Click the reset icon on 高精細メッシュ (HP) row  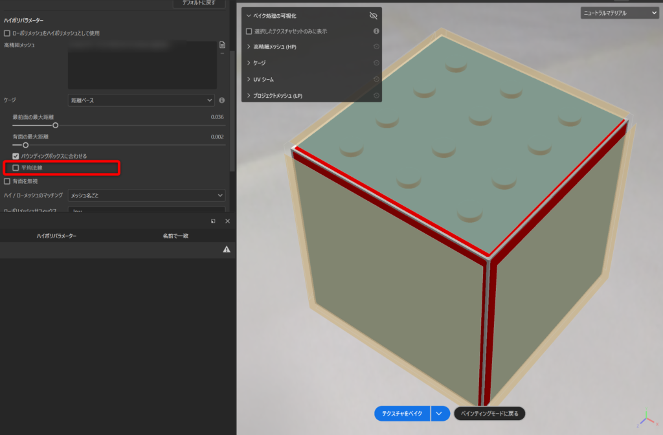376,47
